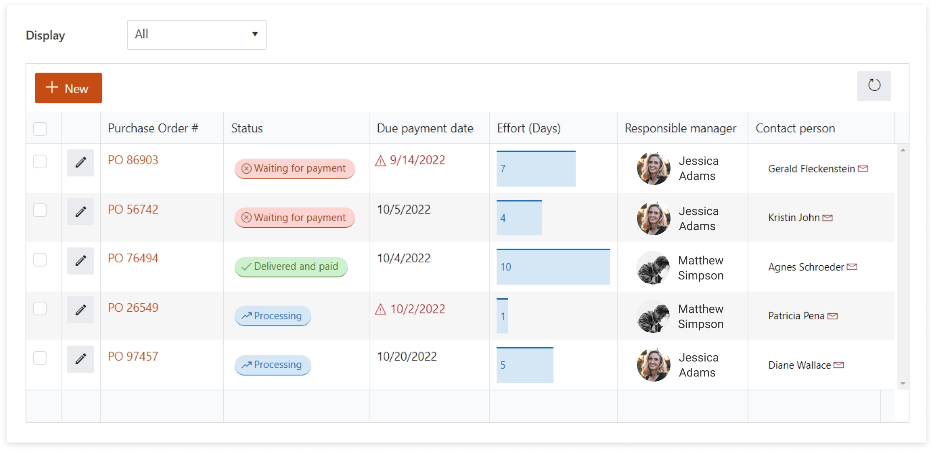Open the Display dropdown showing All
Image resolution: width=933 pixels, height=451 pixels.
tap(196, 35)
